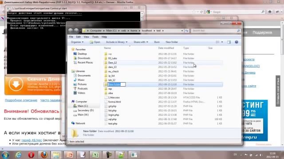Click the change view icon
Screen dimensions: 284x159
coord(217,42)
